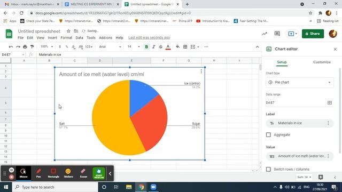Open the text color picker

click(168, 47)
